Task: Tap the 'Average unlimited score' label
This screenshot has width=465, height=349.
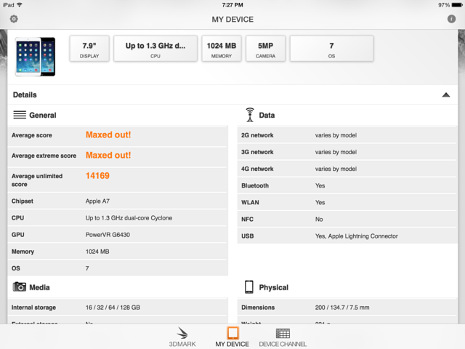Action: point(37,180)
